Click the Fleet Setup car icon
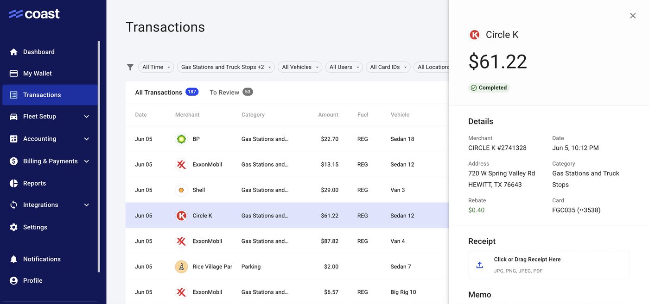 coord(14,117)
